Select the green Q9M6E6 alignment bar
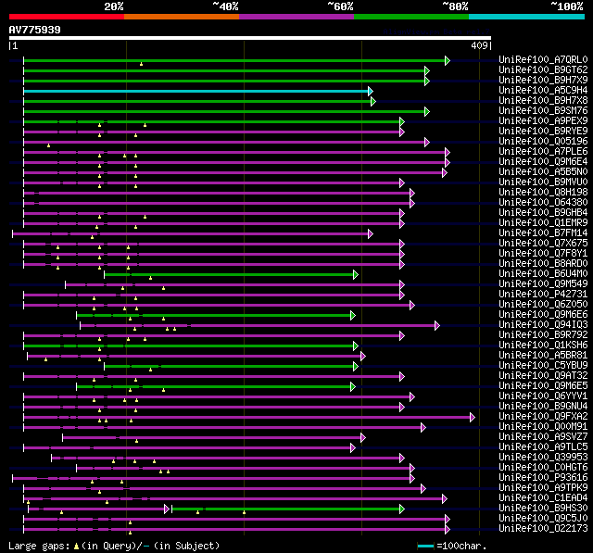This screenshot has height=553, width=593. click(214, 315)
